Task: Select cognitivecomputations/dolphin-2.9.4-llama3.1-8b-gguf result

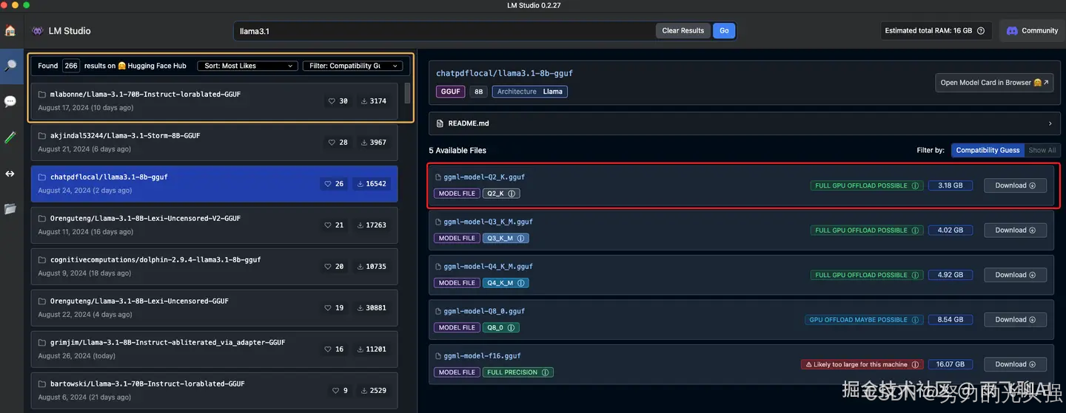Action: coord(215,267)
